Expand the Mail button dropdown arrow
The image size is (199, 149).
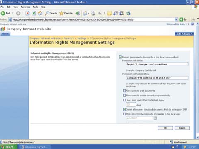pyautogui.click(x=89, y=13)
